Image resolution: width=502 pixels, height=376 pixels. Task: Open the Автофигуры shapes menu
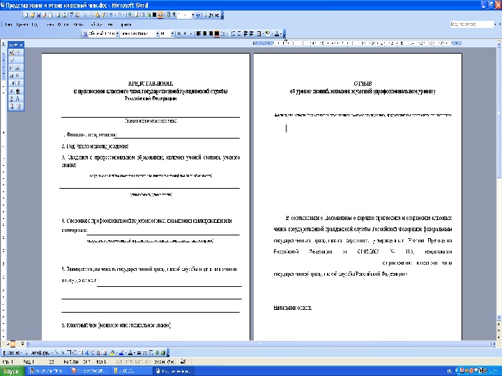41,352
